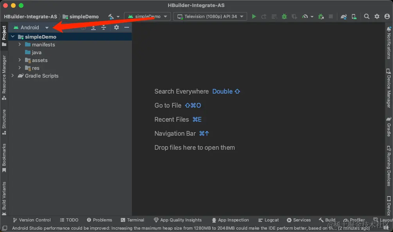This screenshot has height=232, width=393.
Task: Open Television (1080p) API 34 device dropdown
Action: tap(210, 16)
